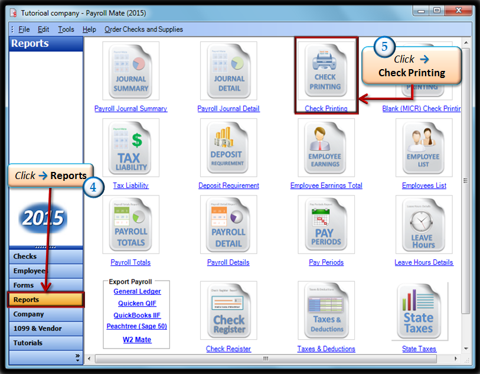
Task: Click the Payroll Mate title bar app icon
Action: [13, 13]
